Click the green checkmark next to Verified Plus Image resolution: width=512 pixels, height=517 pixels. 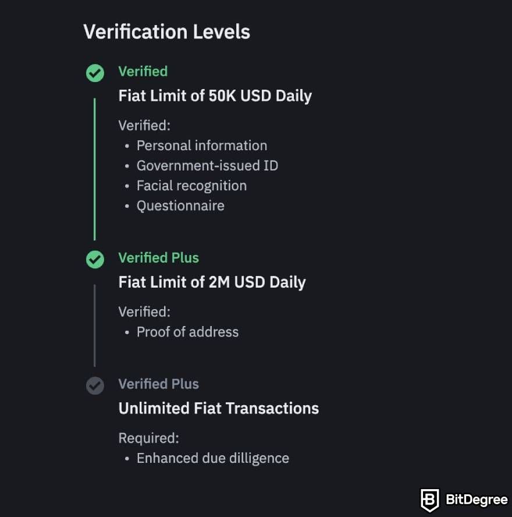coord(95,259)
